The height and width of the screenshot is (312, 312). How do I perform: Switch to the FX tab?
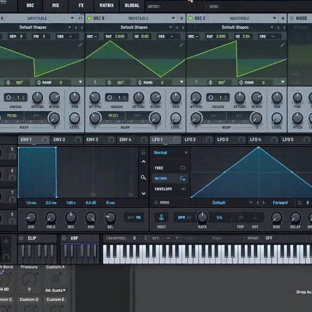click(x=81, y=6)
